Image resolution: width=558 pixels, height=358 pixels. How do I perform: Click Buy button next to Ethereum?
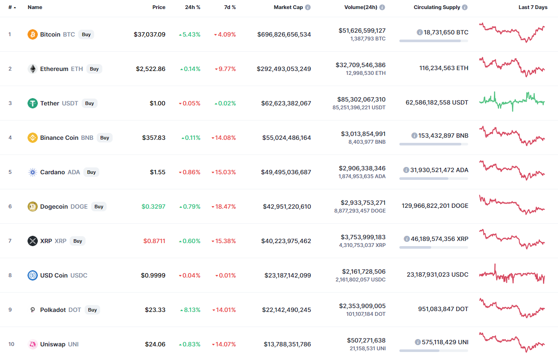(x=94, y=69)
